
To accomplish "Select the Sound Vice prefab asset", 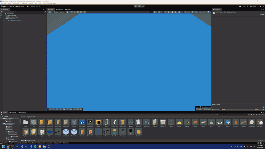I will click(x=147, y=123).
